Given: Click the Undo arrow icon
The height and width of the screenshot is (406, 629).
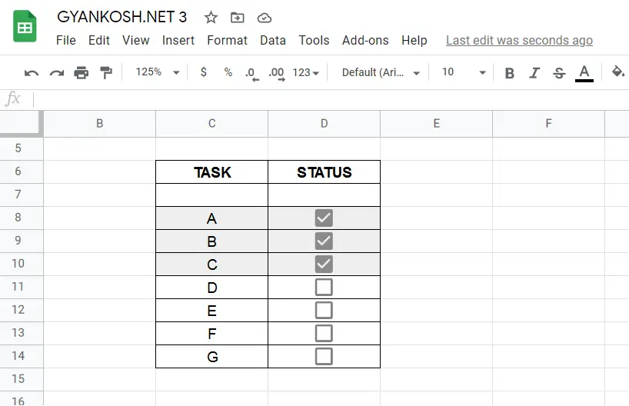Looking at the screenshot, I should pos(32,73).
